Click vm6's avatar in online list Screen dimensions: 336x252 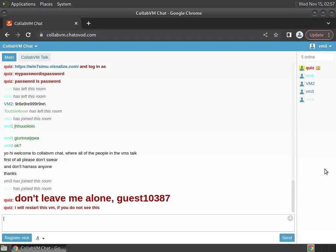click(302, 76)
